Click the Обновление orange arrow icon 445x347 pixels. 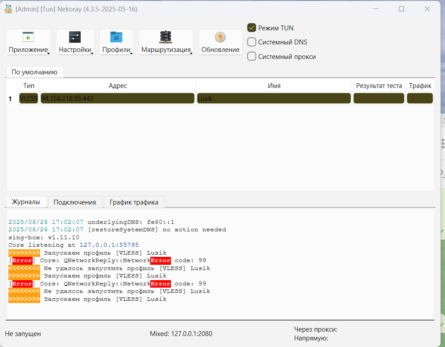tap(220, 37)
